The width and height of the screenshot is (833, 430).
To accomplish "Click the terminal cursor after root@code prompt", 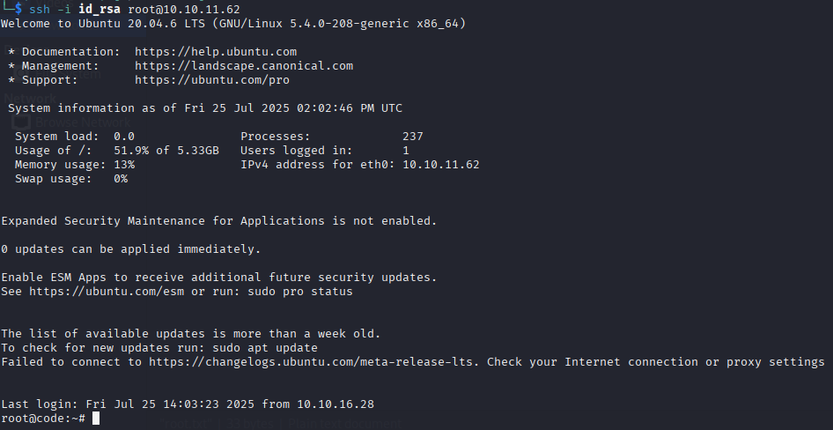I will pyautogui.click(x=96, y=419).
